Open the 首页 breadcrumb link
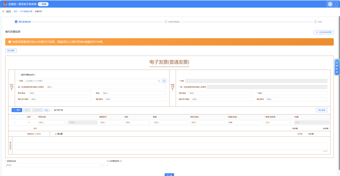This screenshot has height=176, width=340. point(16,12)
